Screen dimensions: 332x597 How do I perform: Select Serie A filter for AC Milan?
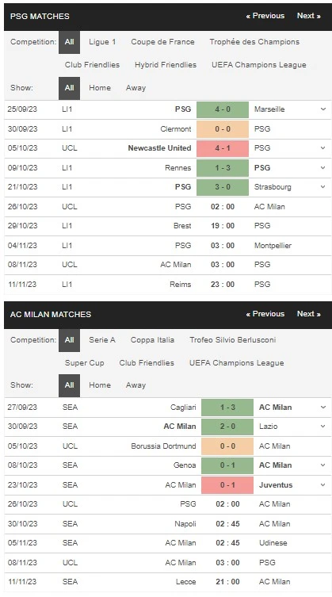[x=102, y=340]
